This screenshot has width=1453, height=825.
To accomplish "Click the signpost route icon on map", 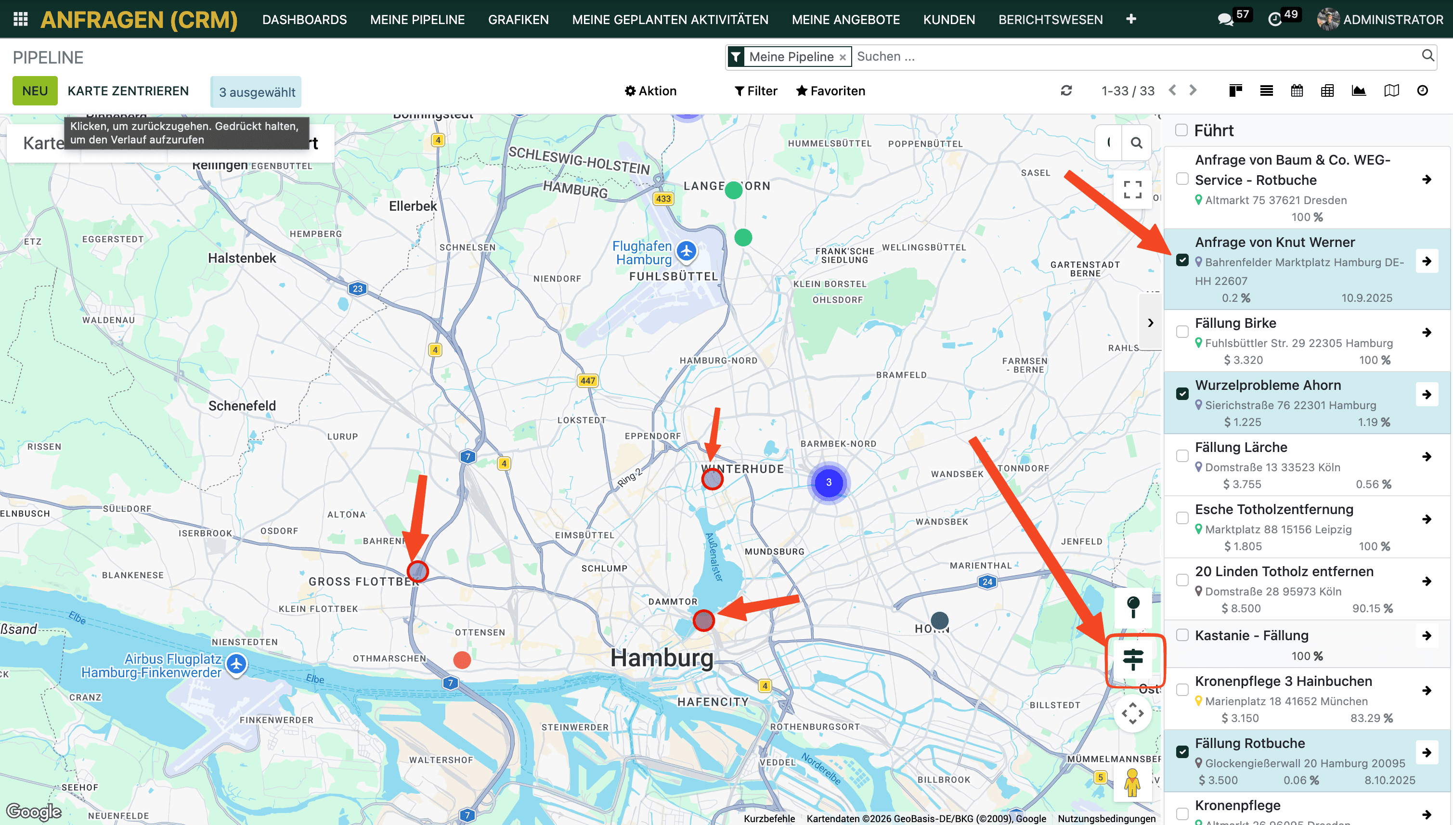I will pos(1133,660).
